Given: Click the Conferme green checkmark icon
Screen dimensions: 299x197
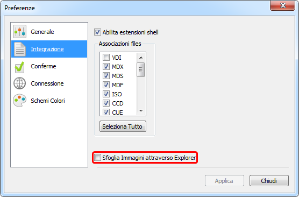Looking at the screenshot, I should point(20,67).
